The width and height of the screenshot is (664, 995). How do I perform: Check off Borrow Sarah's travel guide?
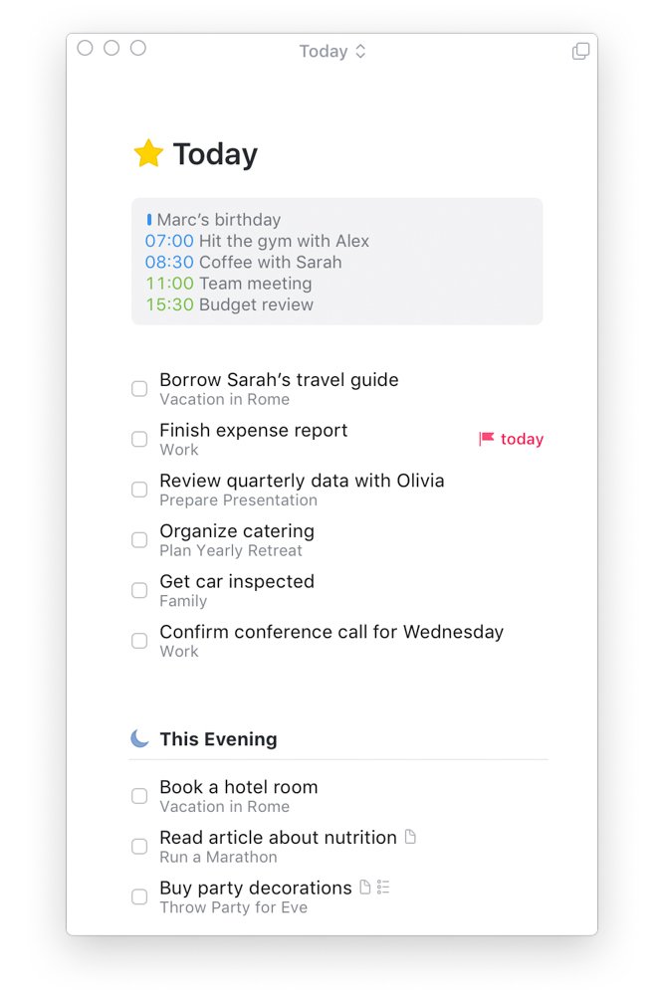(139, 389)
